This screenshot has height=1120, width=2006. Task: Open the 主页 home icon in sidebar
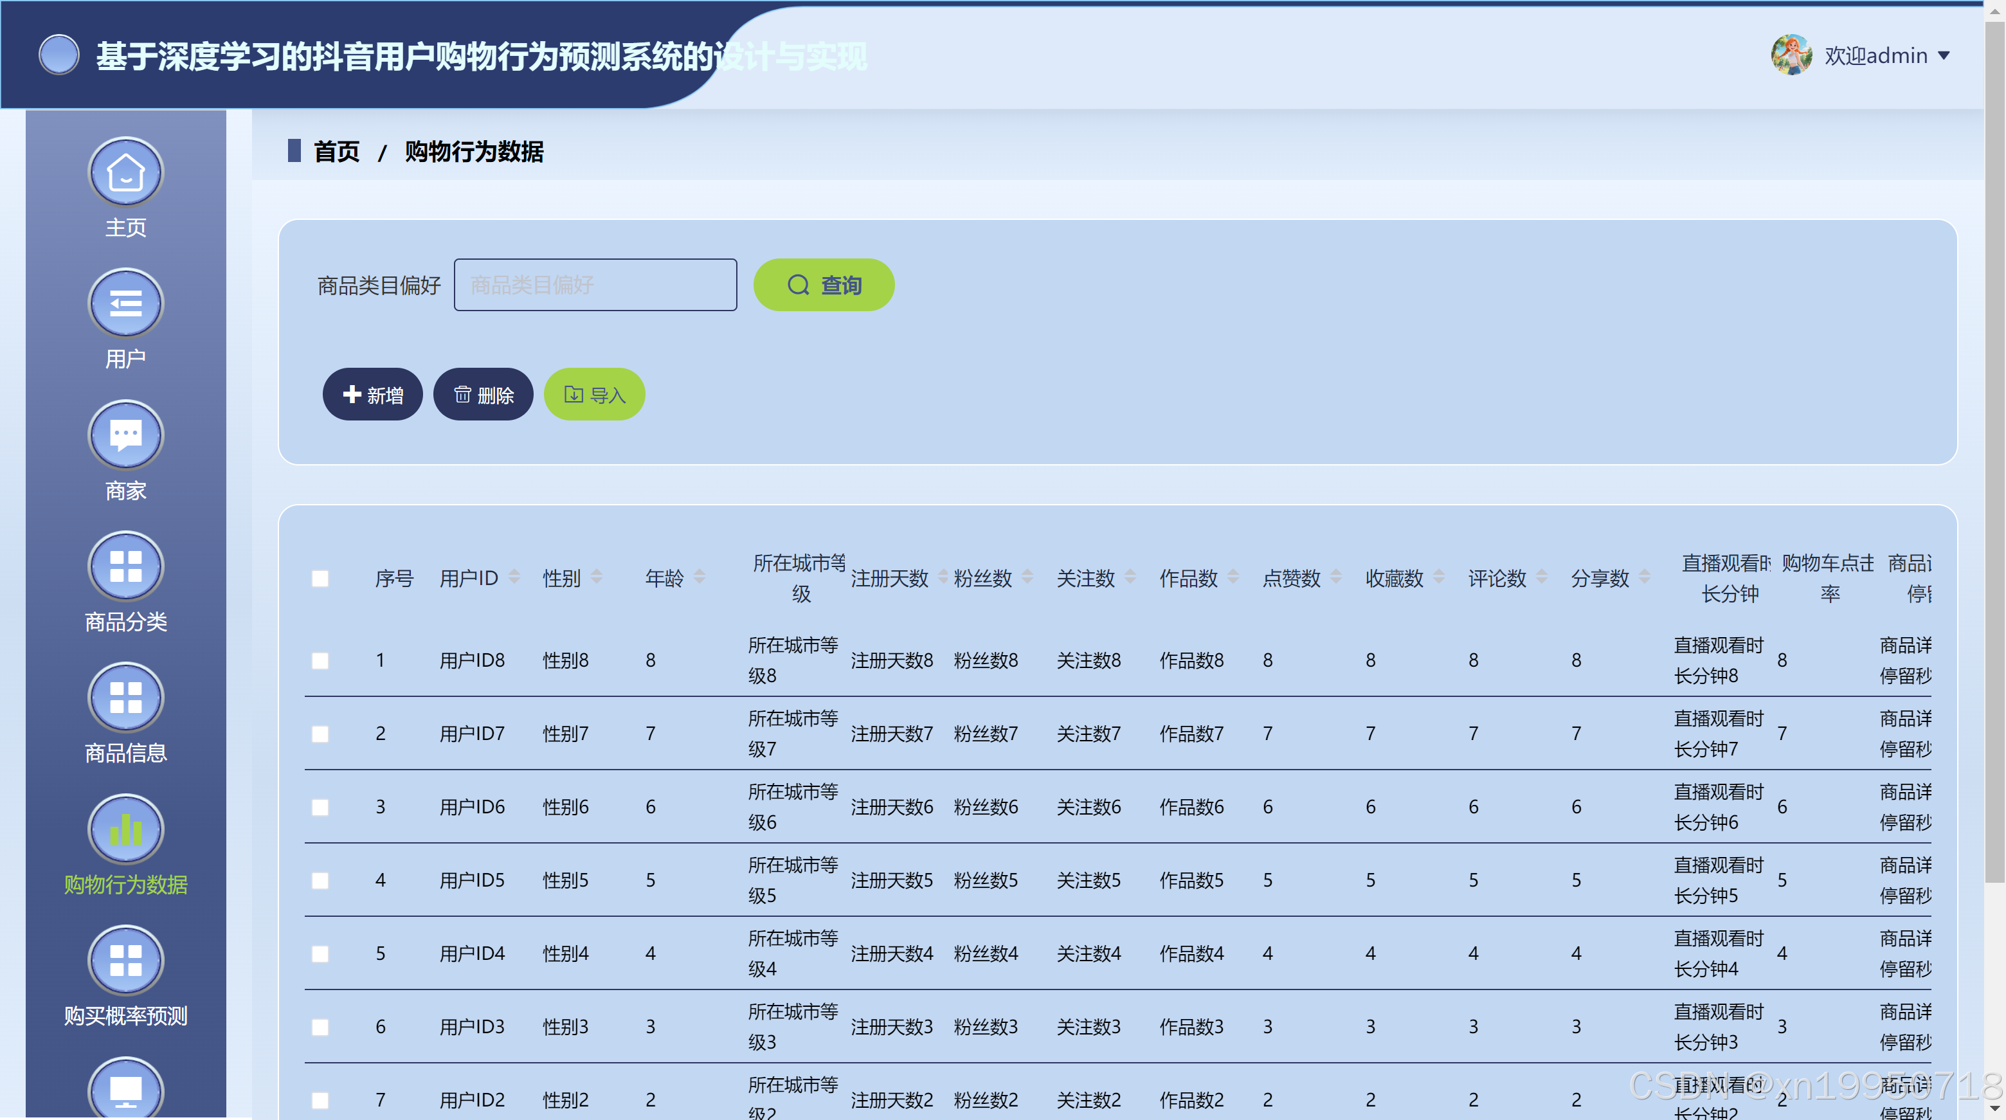pyautogui.click(x=125, y=172)
